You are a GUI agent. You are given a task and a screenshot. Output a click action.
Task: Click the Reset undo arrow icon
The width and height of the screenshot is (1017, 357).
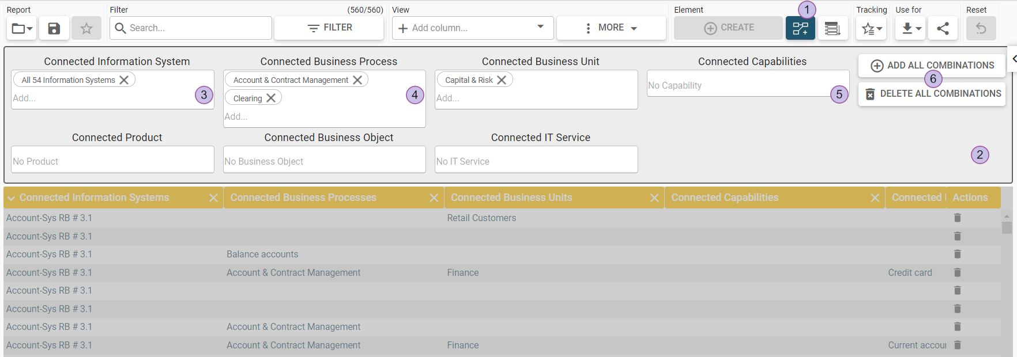pyautogui.click(x=981, y=28)
